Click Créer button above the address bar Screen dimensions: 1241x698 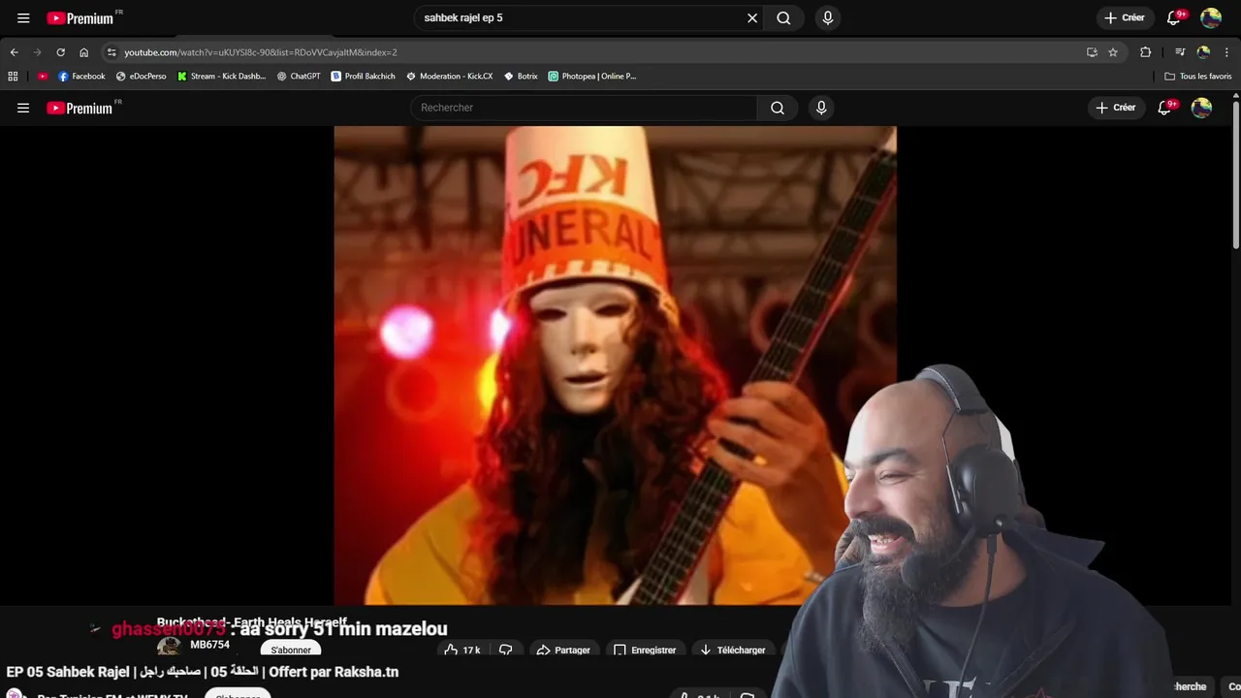[1124, 17]
